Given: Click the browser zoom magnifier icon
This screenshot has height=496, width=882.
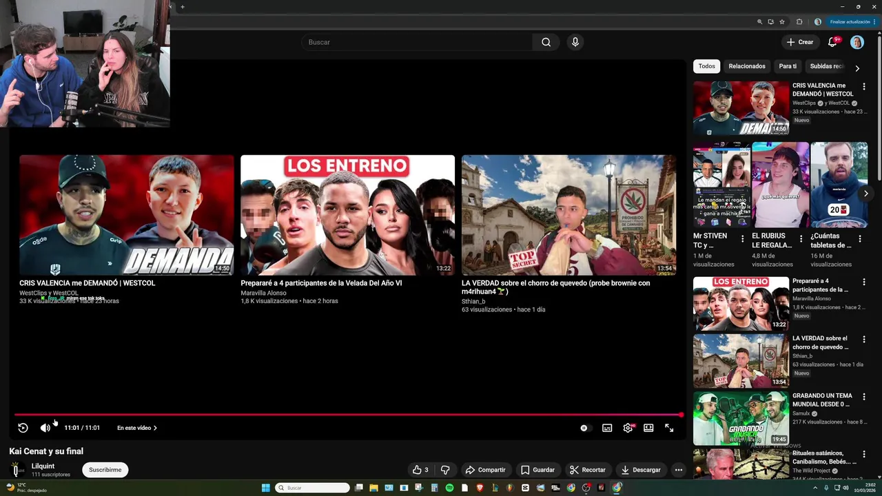Looking at the screenshot, I should (760, 21).
